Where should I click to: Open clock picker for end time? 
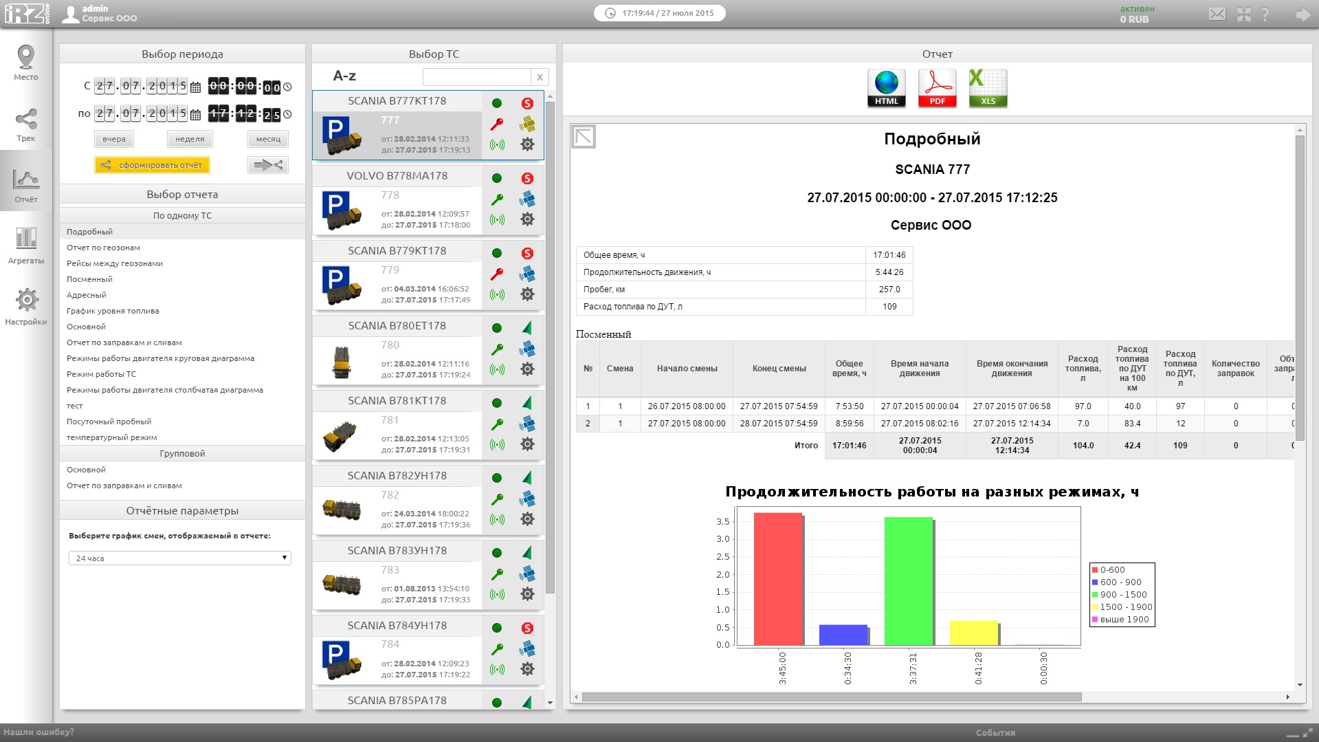288,115
